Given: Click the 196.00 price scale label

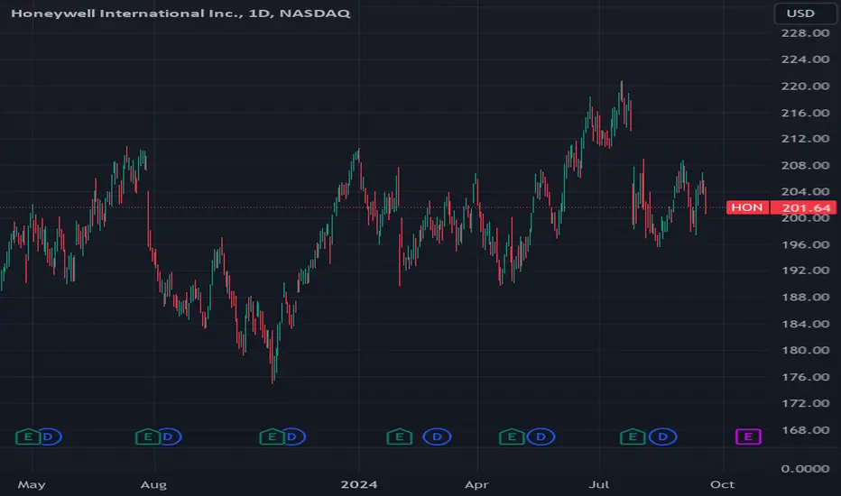Looking at the screenshot, I should 805,245.
